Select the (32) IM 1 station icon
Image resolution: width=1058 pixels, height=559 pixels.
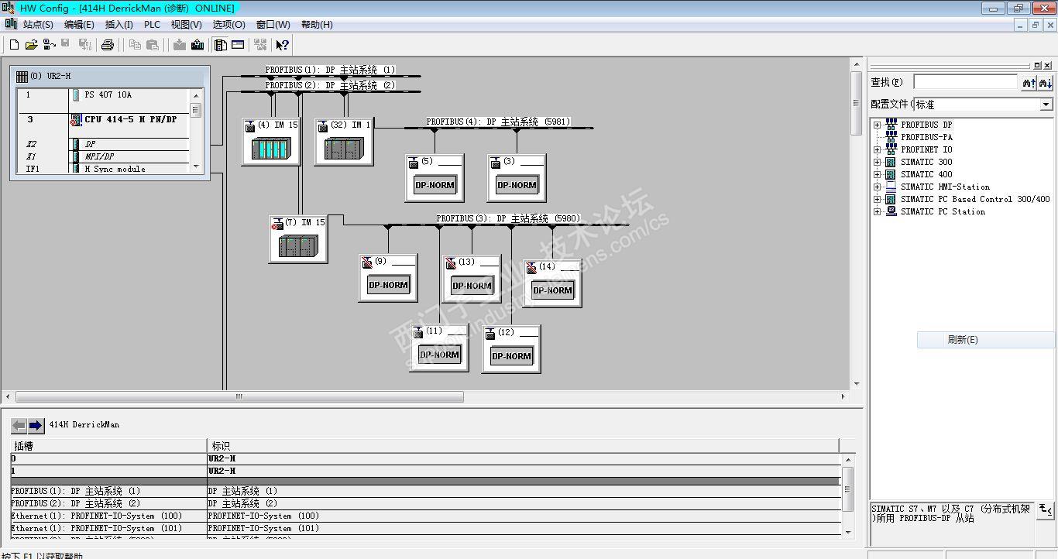[x=344, y=141]
